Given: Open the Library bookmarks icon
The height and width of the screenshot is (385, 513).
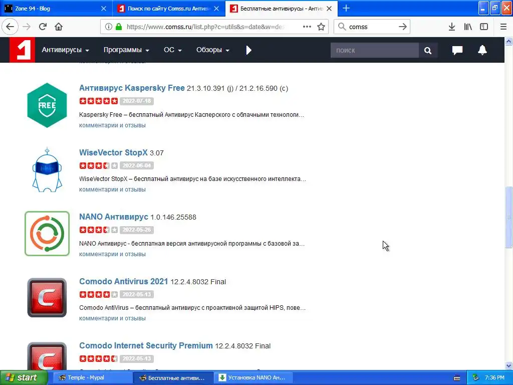Looking at the screenshot, I should coord(468,27).
